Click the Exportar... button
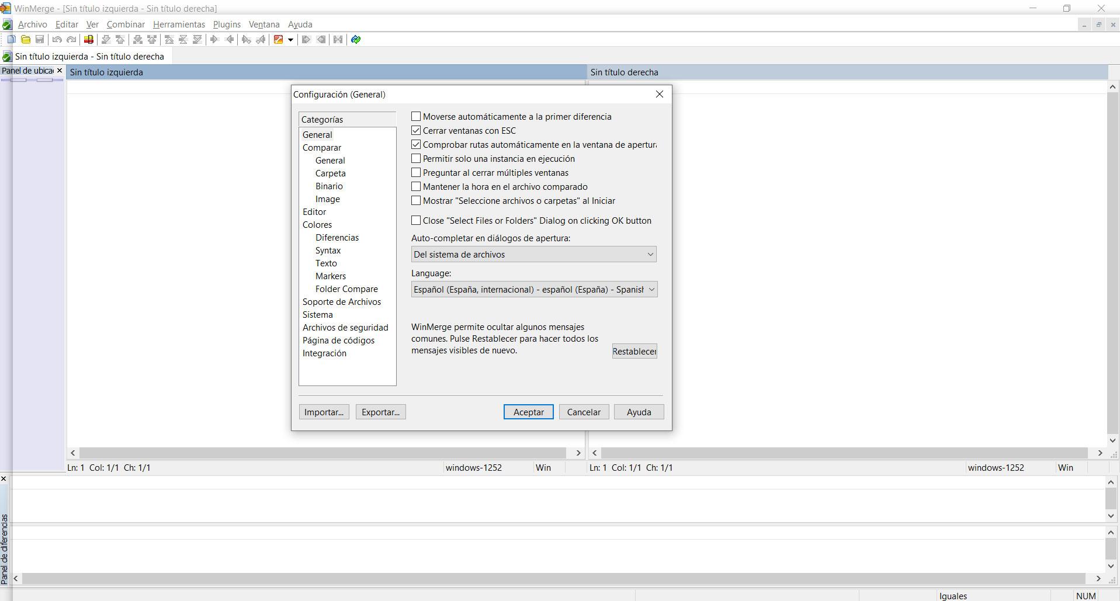1120x601 pixels. click(x=380, y=412)
